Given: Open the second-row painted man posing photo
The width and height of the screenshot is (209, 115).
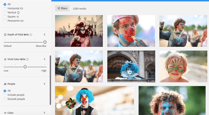Looking at the screenshot, I should click(79, 66).
